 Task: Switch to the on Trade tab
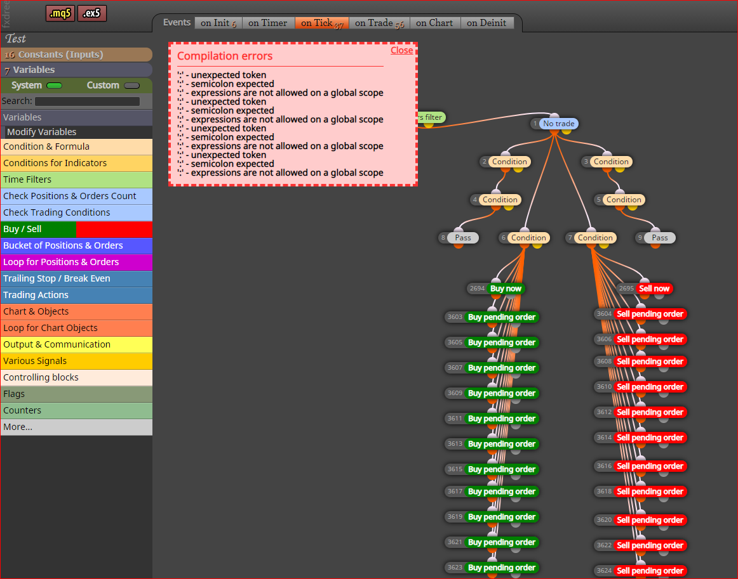click(379, 23)
